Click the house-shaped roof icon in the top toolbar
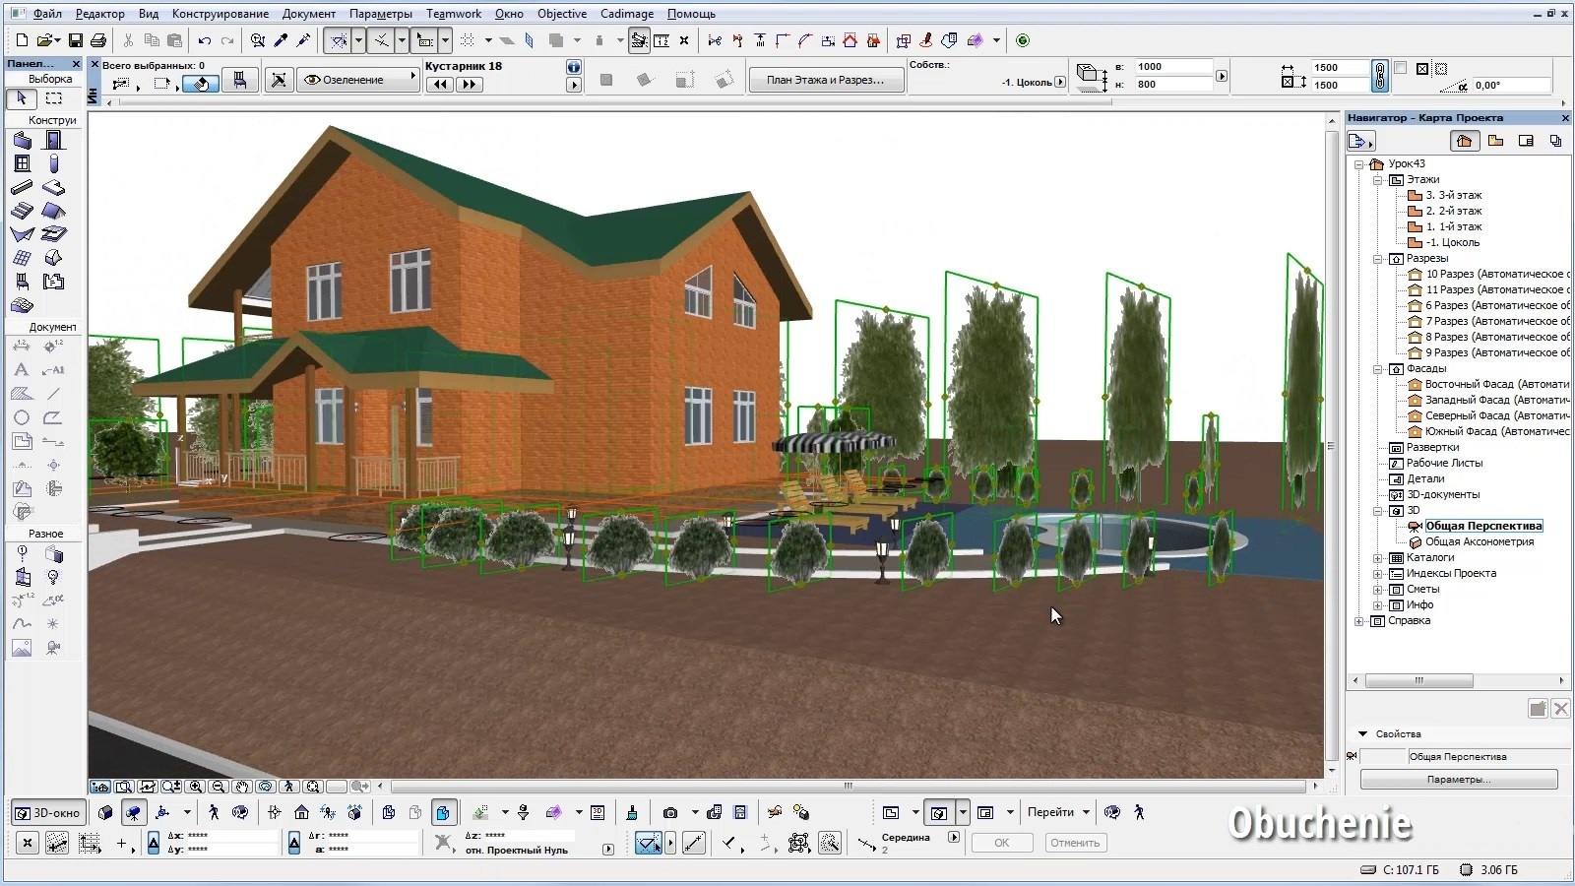This screenshot has width=1575, height=886. (x=850, y=40)
